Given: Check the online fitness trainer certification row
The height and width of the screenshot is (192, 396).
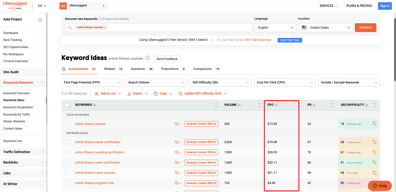Looking at the screenshot, I should pos(67,142).
